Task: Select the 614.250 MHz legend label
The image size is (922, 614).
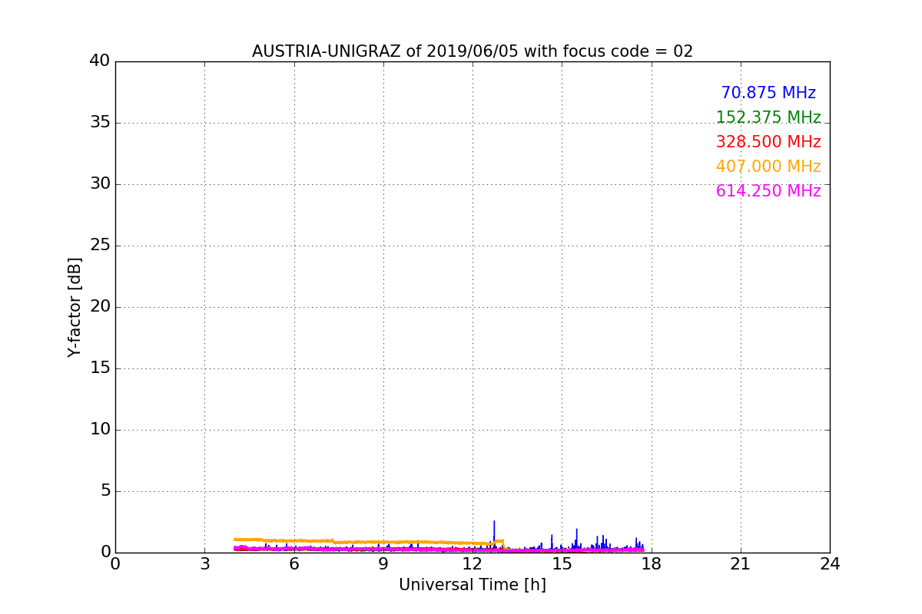Action: point(768,191)
